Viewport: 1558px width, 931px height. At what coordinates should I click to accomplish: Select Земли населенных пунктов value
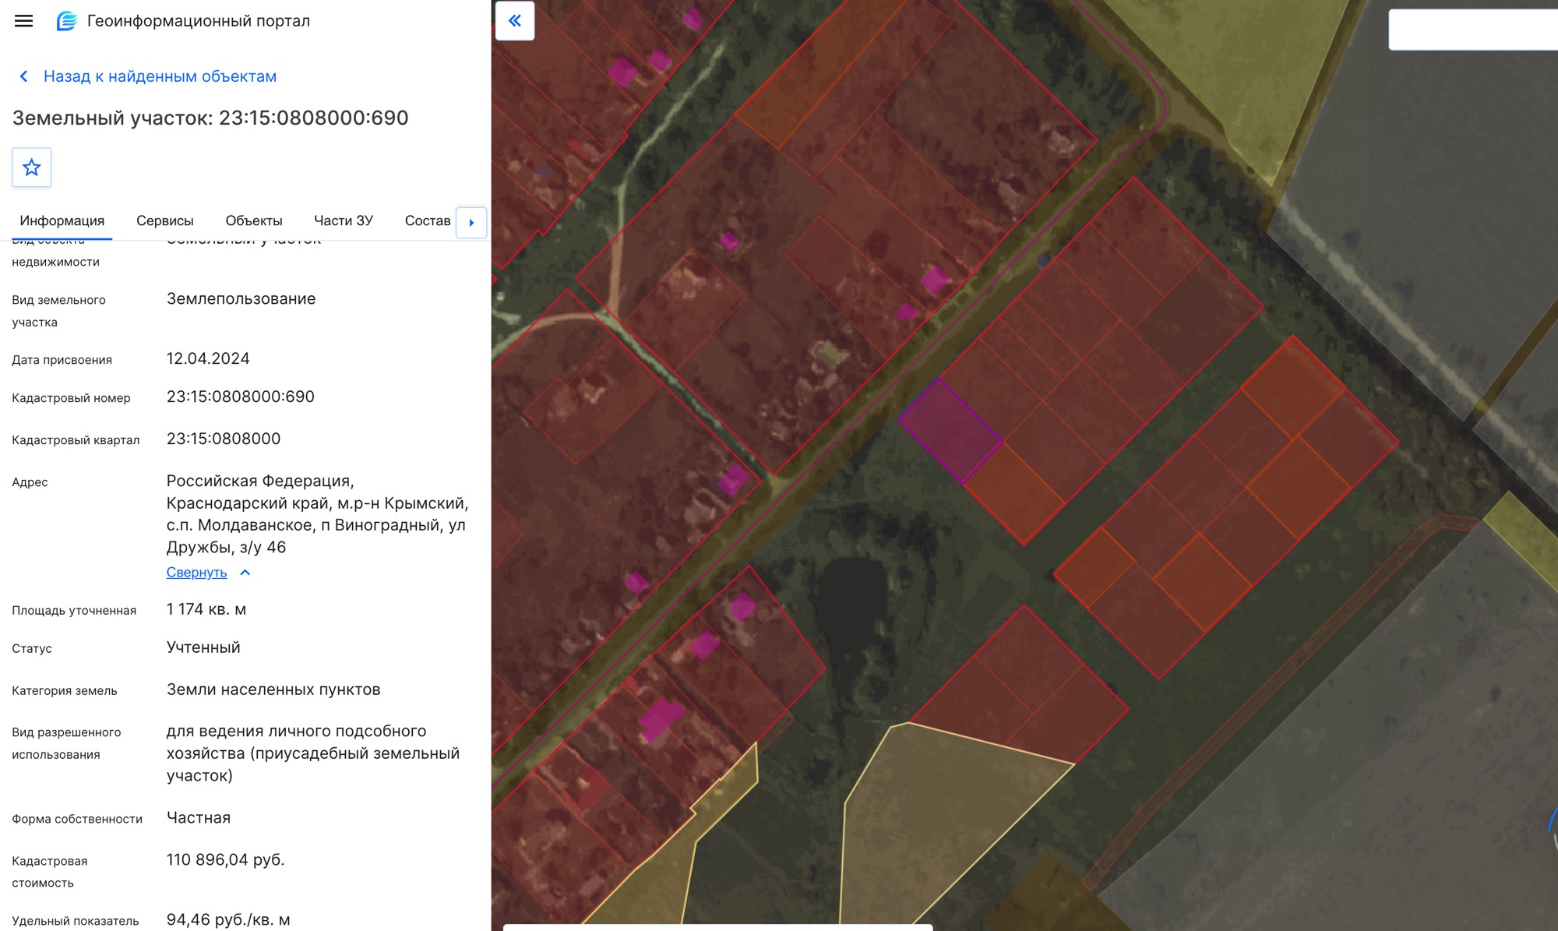pyautogui.click(x=273, y=689)
